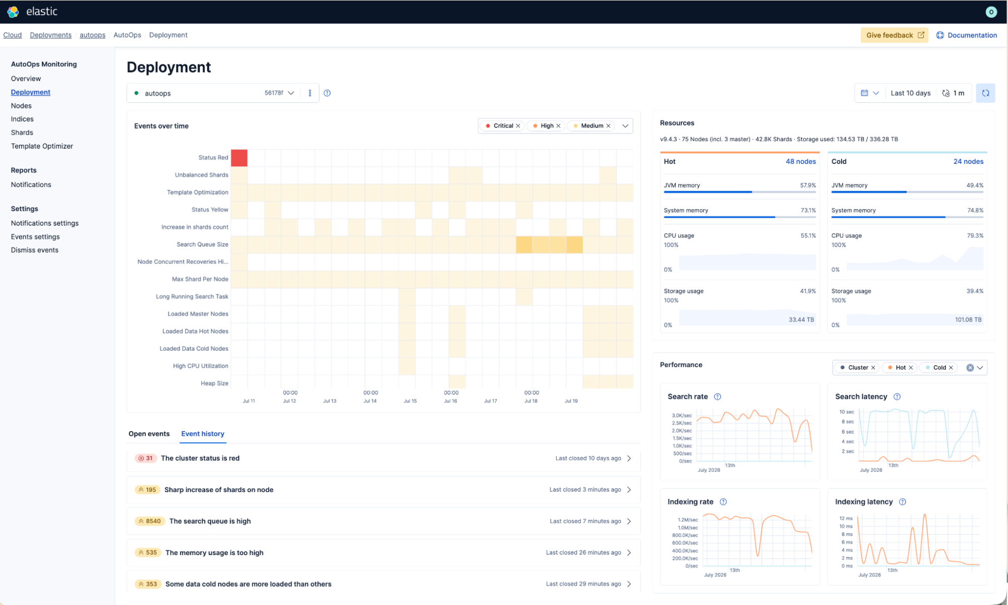Open memory usage too high event arrow
Viewport: 1008px width, 605px height.
629,553
